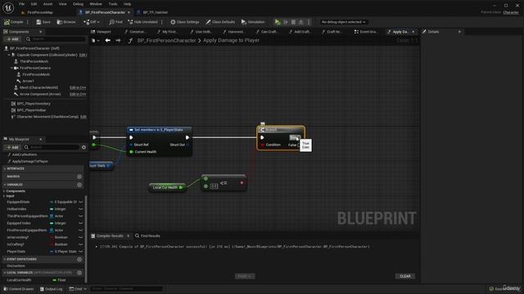Add a new variable with plus icon
Image resolution: width=524 pixels, height=294 pixels.
click(x=79, y=185)
